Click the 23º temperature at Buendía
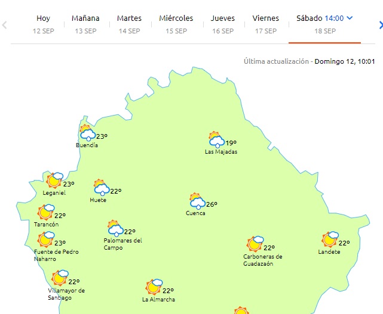Image resolution: width=383 pixels, height=314 pixels. click(102, 136)
